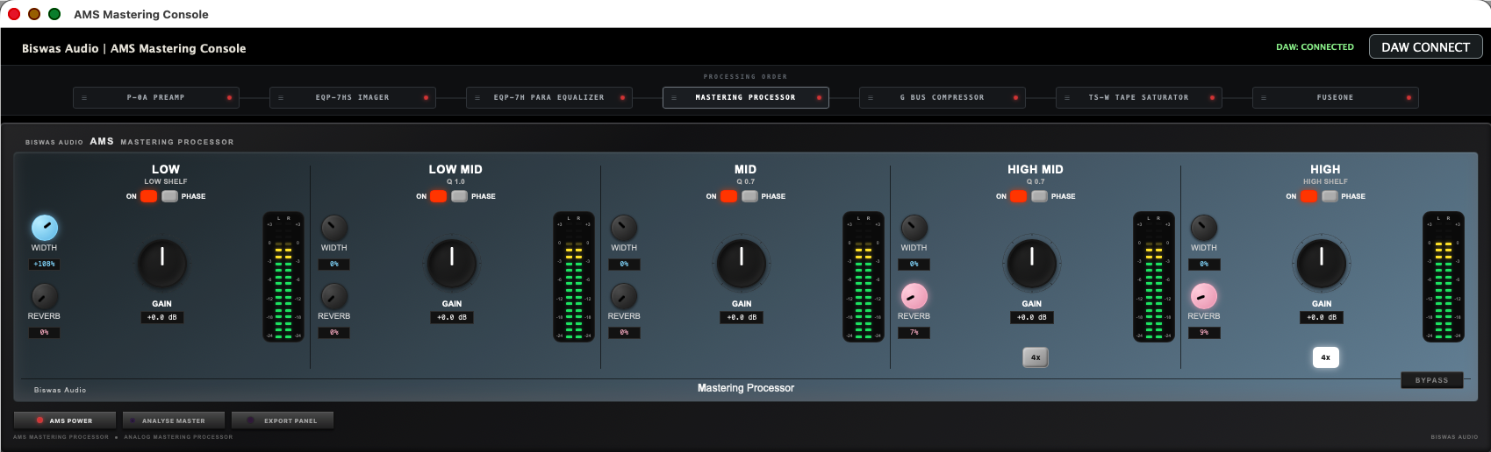
Task: Click the LOW MID band GAIN knob
Action: [452, 263]
